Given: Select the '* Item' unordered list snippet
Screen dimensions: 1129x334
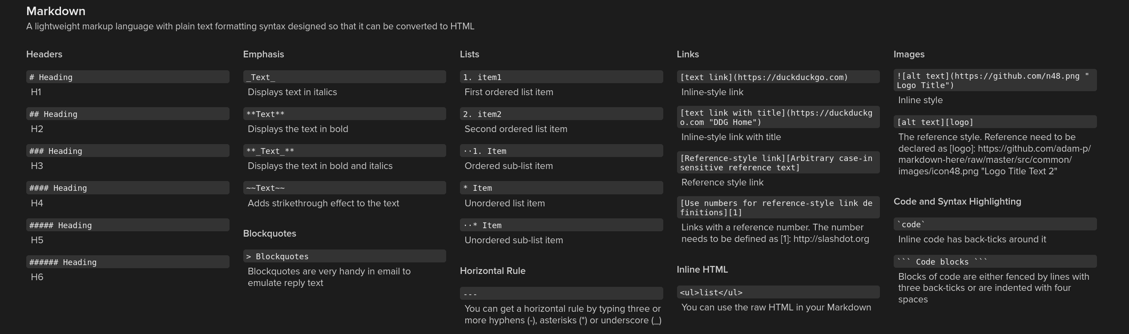Looking at the screenshot, I should click(561, 188).
